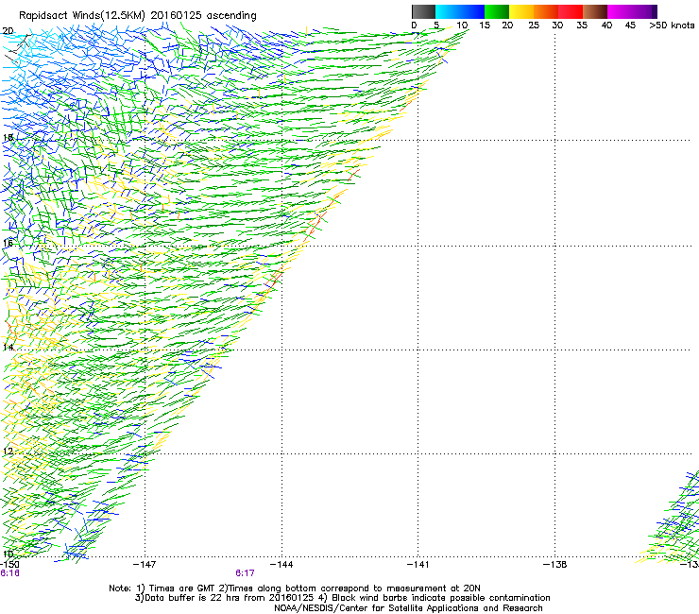Click the blue 10-15 knots legend segment
Screen dimensions: 699x614
pyautogui.click(x=472, y=11)
